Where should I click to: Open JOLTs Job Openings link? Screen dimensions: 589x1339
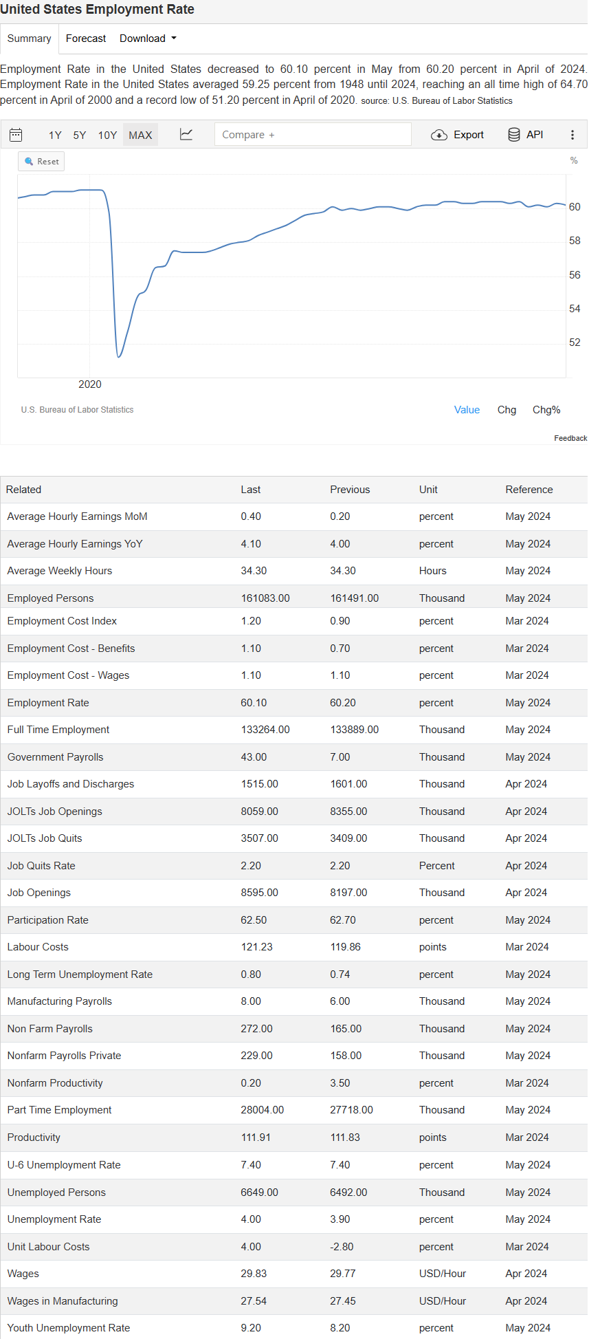point(54,812)
